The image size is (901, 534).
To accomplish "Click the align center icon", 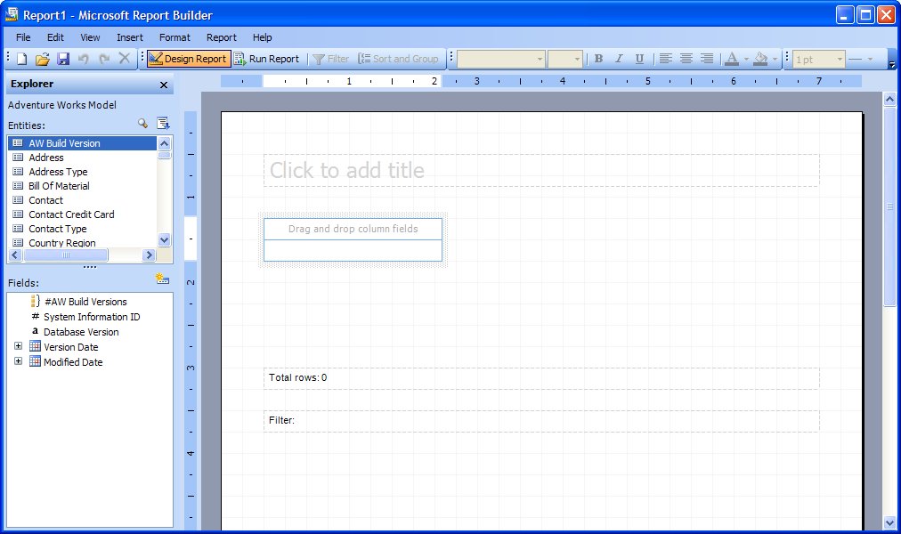I will (686, 59).
